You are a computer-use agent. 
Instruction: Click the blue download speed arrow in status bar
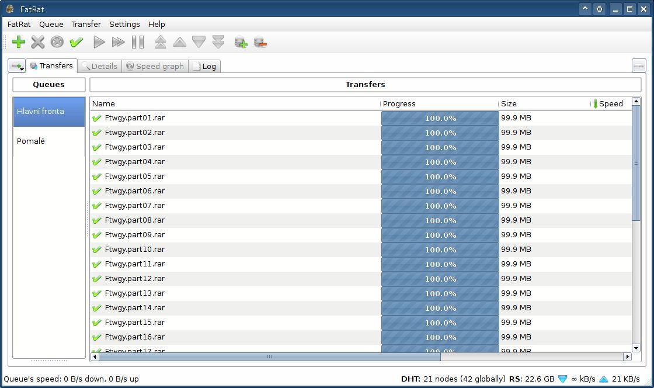563,379
